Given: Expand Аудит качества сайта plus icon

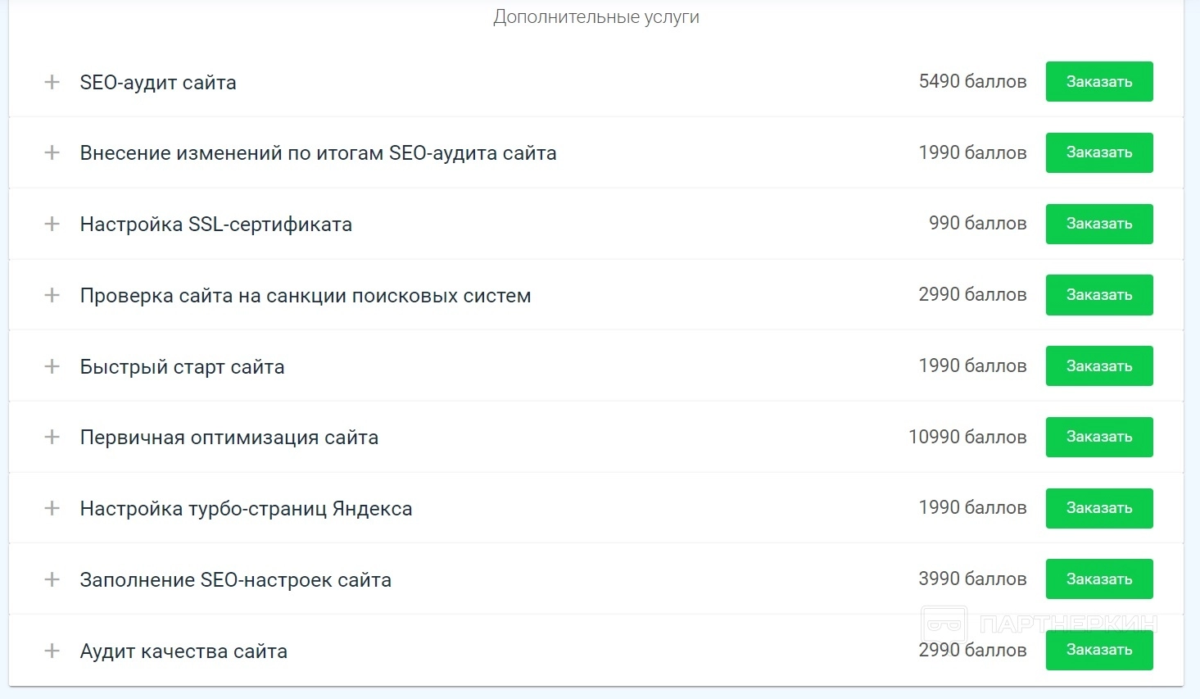Looking at the screenshot, I should coord(52,651).
